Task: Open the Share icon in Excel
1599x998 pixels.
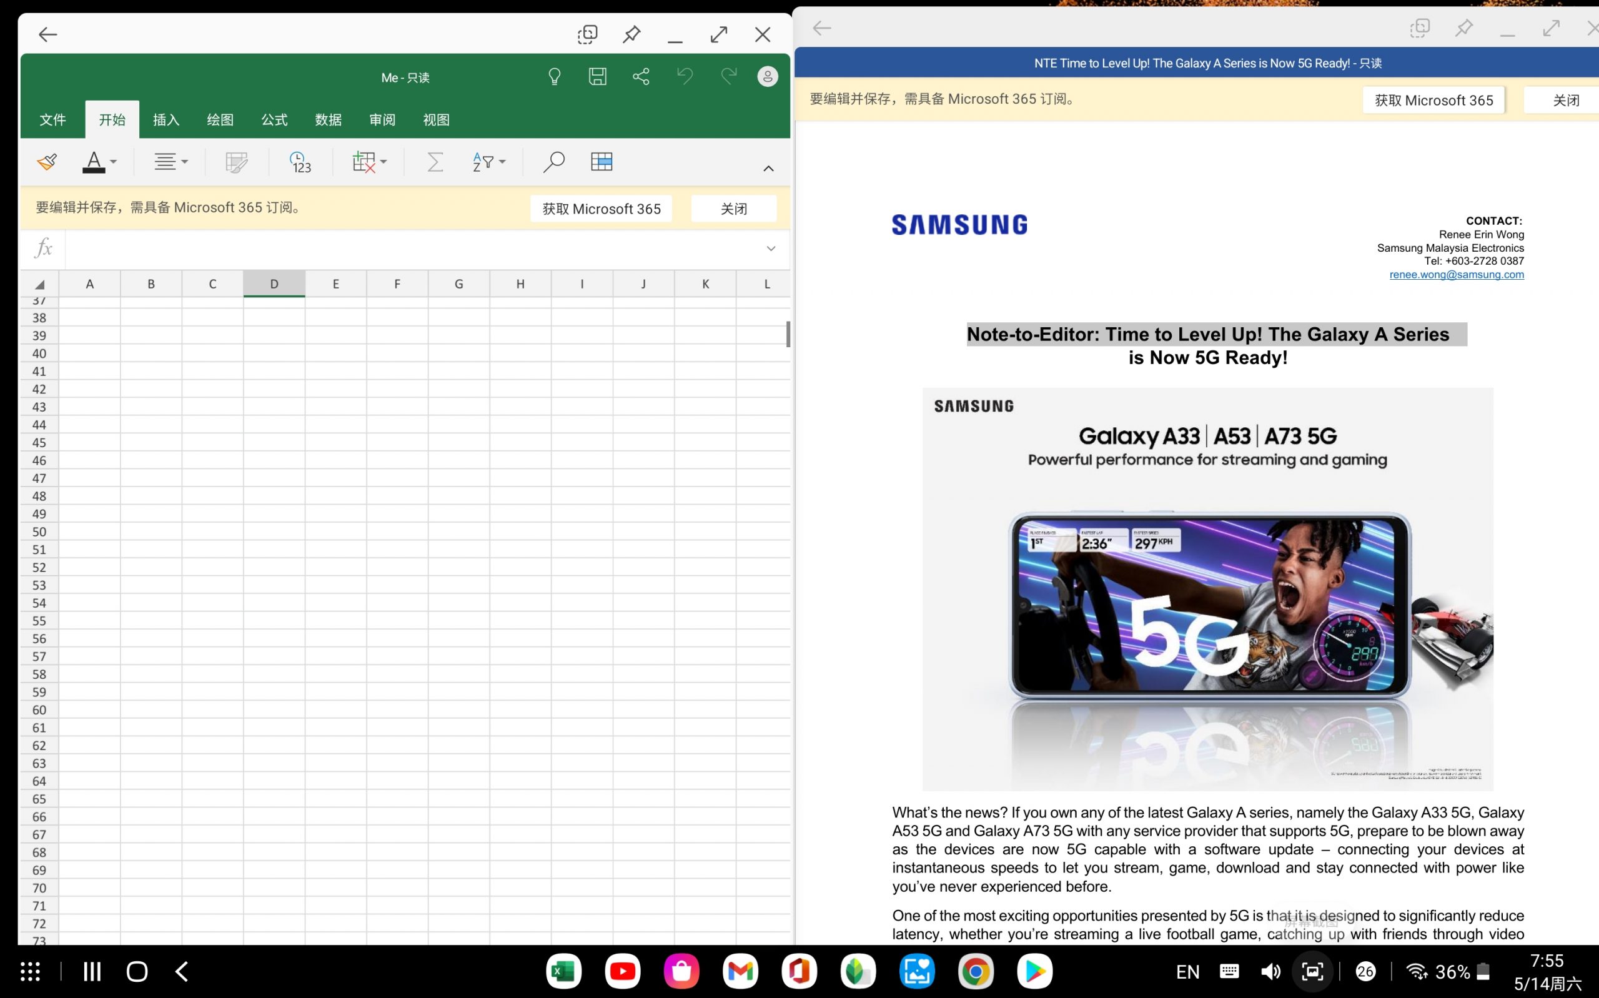Action: coord(641,77)
